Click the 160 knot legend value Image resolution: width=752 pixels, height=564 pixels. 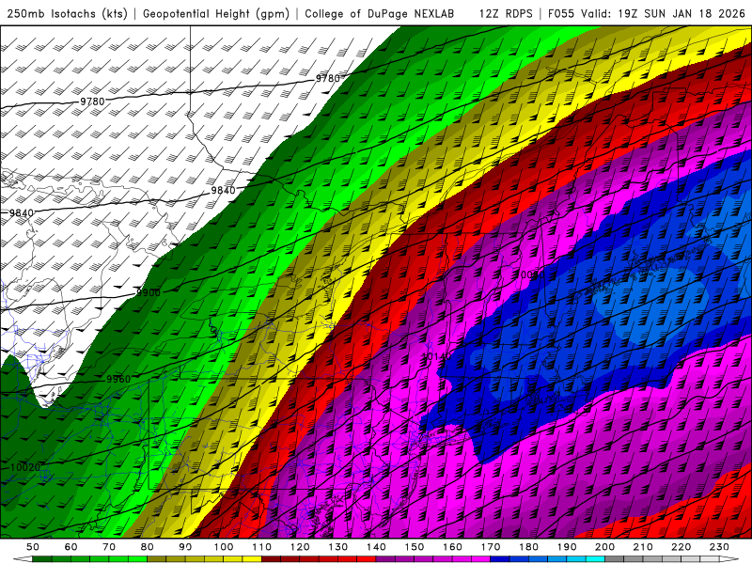click(453, 547)
